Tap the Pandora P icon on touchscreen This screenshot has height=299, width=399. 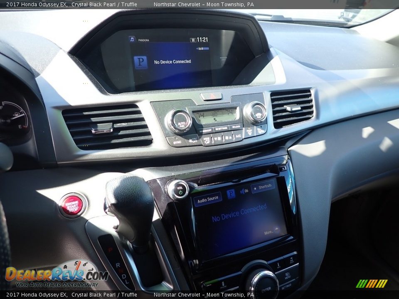tap(231, 194)
